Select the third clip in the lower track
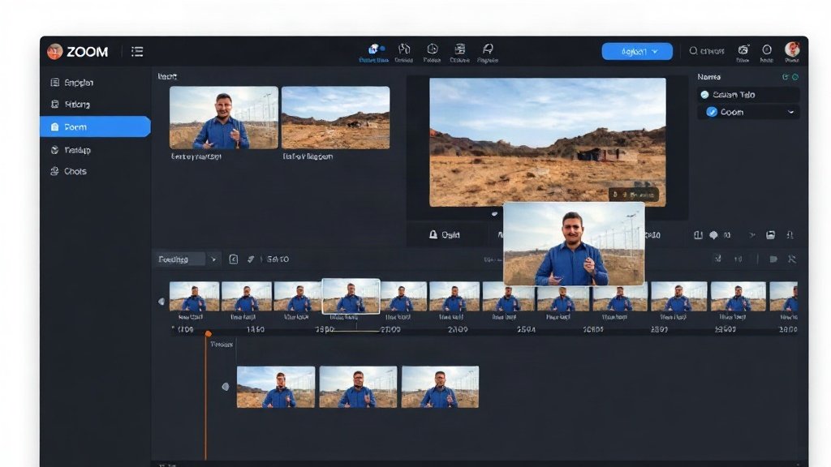 pos(440,387)
